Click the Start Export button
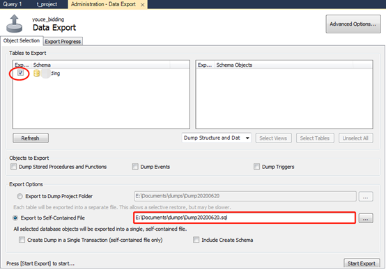This screenshot has width=386, height=269. pyautogui.click(x=362, y=263)
